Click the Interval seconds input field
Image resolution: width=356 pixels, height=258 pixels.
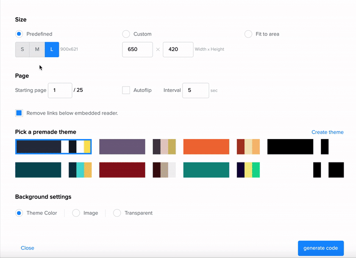pyautogui.click(x=195, y=90)
